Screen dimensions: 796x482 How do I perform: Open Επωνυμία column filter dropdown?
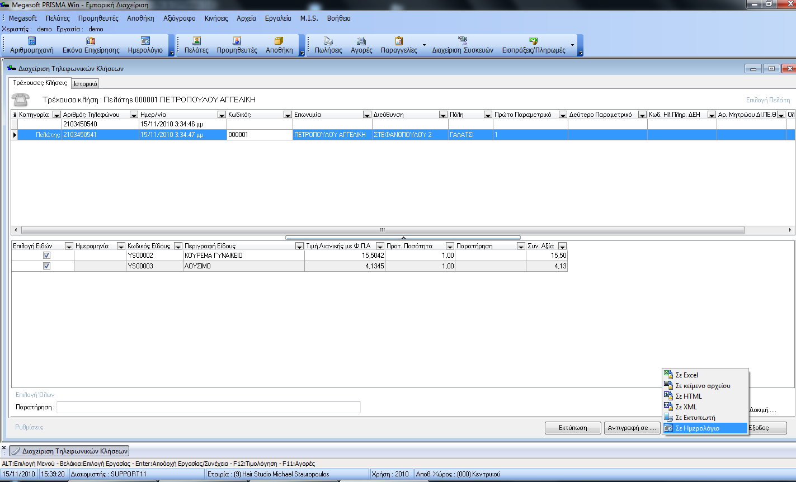pyautogui.click(x=367, y=115)
